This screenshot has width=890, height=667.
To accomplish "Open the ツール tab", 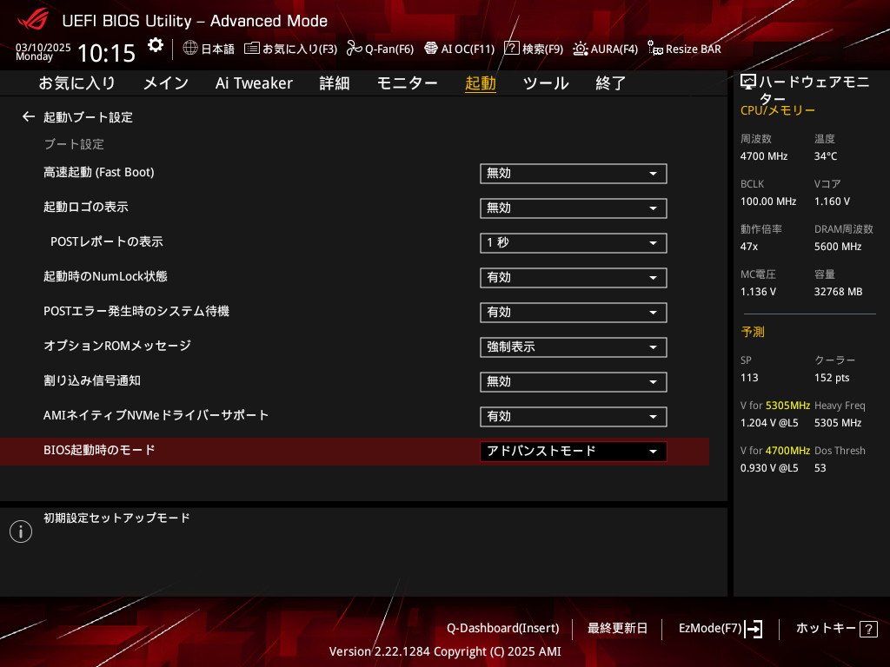I will click(x=546, y=83).
